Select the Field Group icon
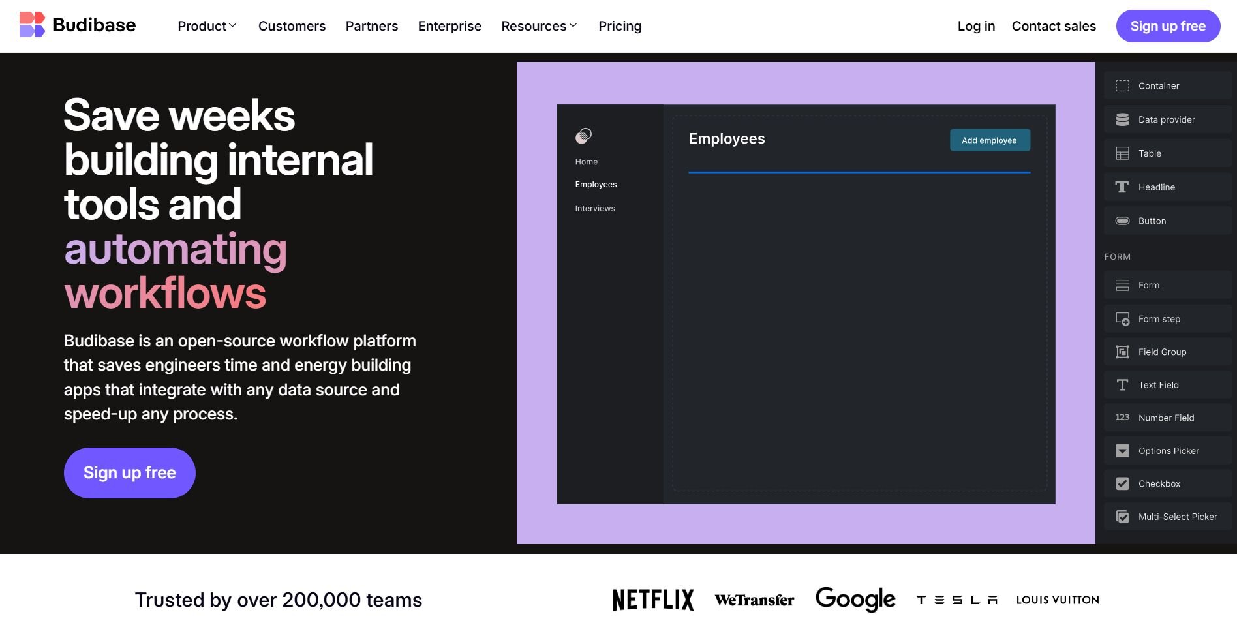This screenshot has height=640, width=1237. click(x=1122, y=352)
